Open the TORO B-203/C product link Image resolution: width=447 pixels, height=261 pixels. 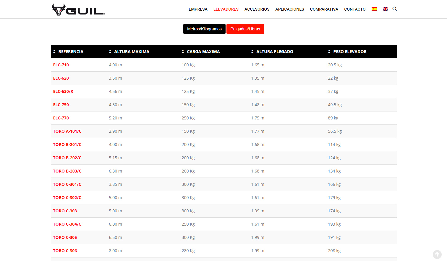(x=67, y=171)
